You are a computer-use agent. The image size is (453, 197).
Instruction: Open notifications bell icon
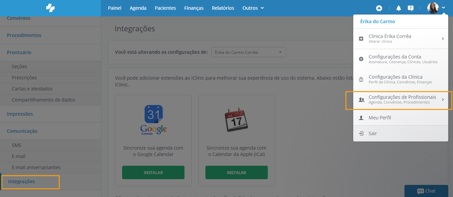click(398, 8)
